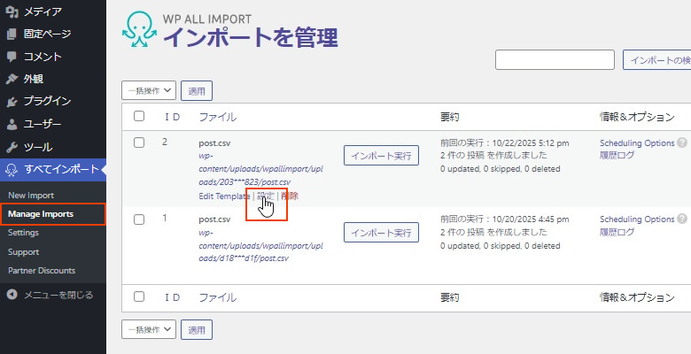Click the Tools (ツール) wrench icon
This screenshot has width=691, height=354.
[12, 147]
